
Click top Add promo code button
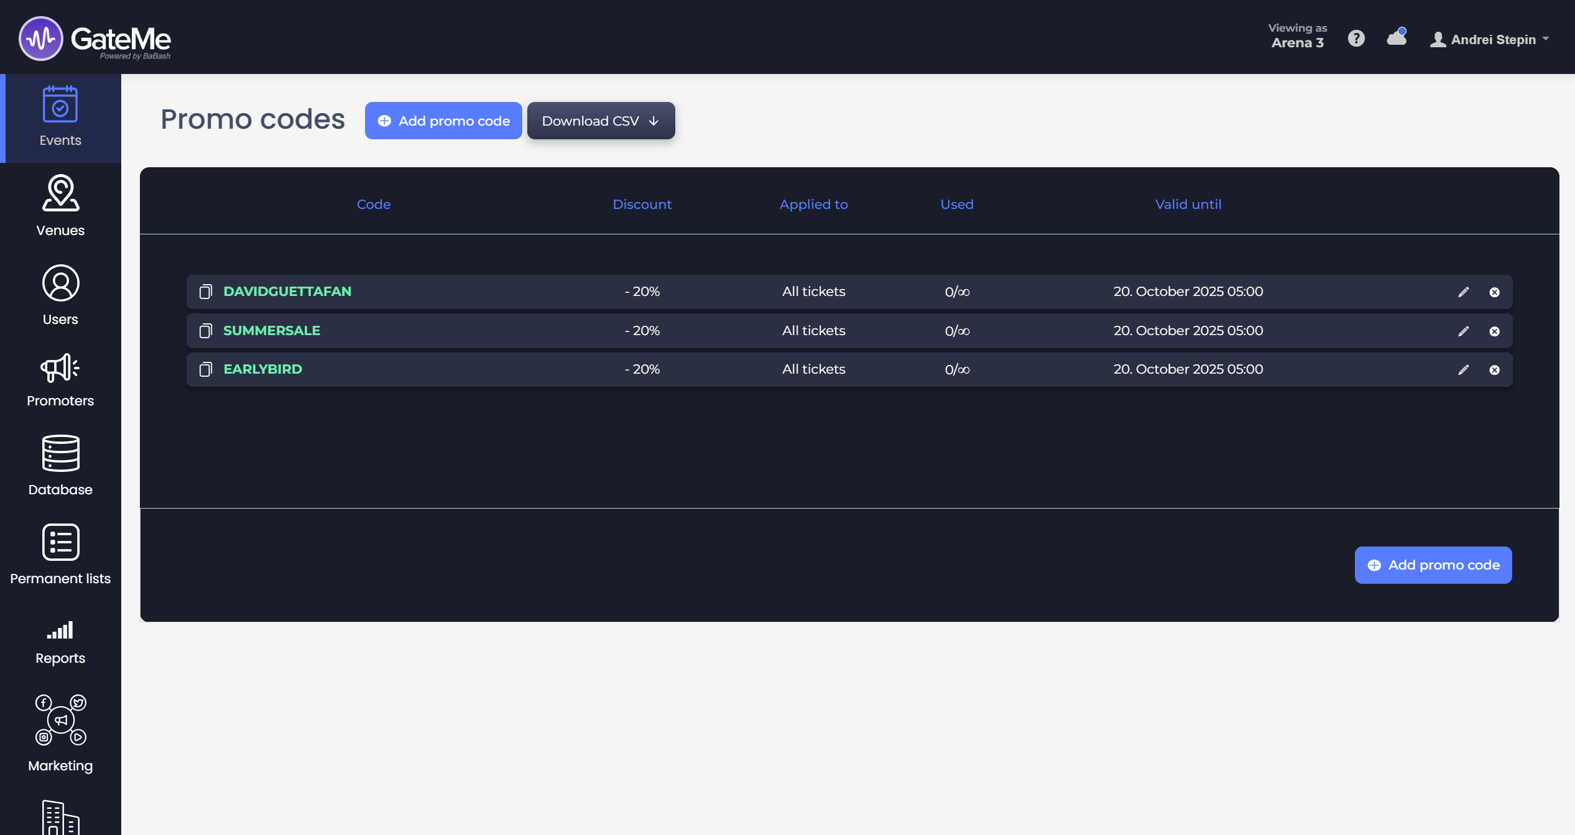click(443, 121)
